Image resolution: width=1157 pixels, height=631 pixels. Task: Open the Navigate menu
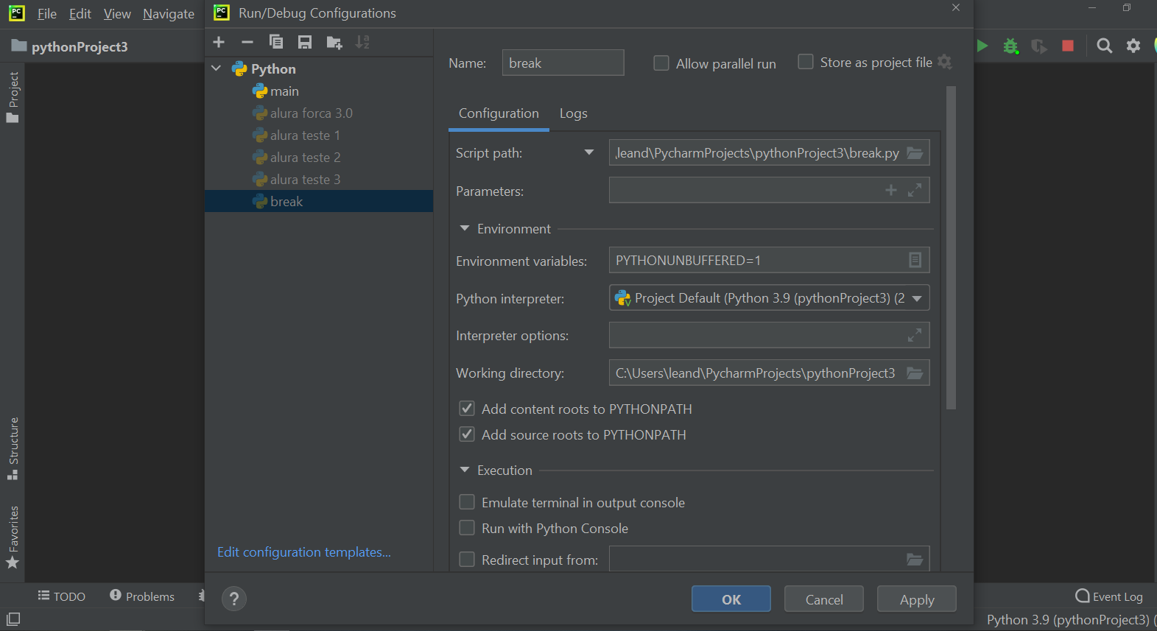click(x=169, y=13)
